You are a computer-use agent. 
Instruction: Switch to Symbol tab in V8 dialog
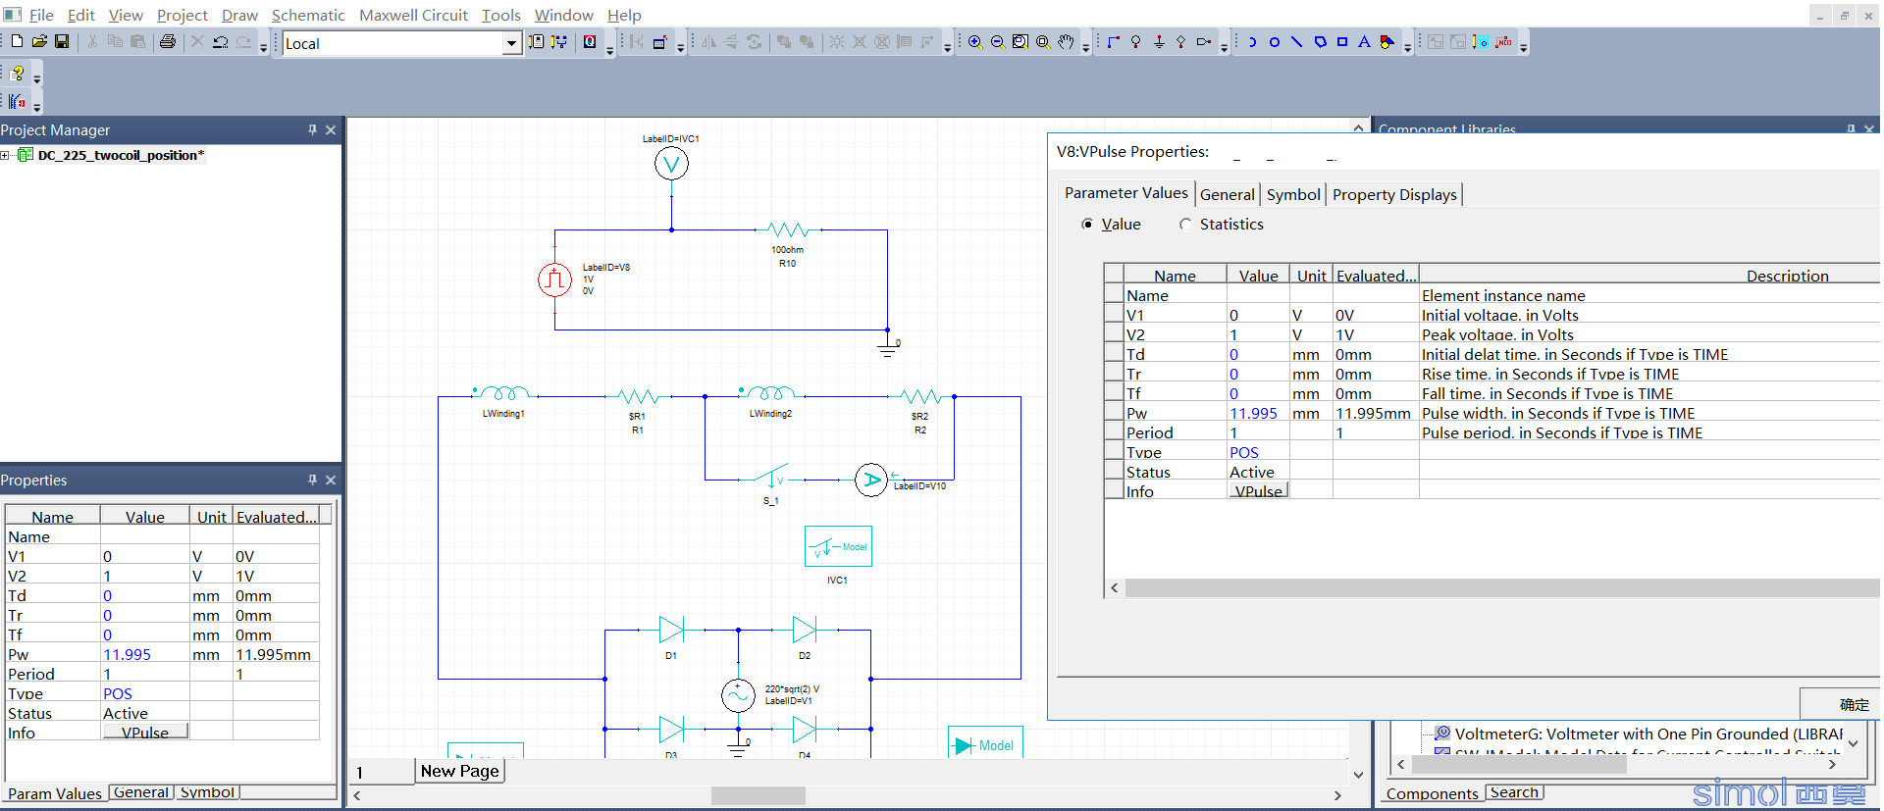(1293, 194)
